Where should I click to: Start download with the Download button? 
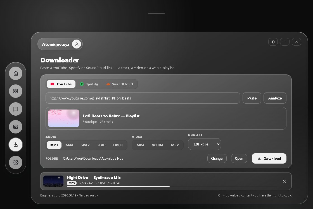(269, 159)
